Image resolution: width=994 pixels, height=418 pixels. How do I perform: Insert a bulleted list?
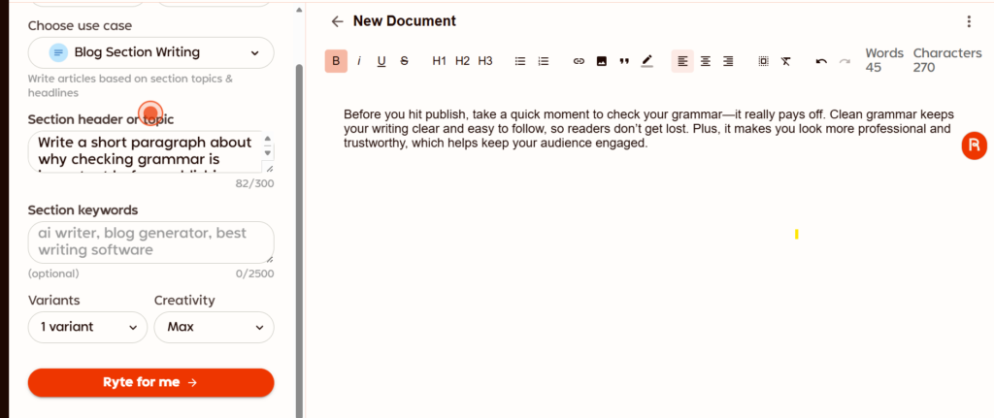pos(520,61)
